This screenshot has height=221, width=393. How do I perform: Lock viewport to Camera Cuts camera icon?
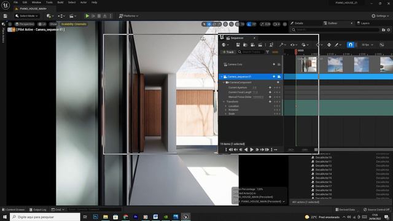tap(279, 64)
